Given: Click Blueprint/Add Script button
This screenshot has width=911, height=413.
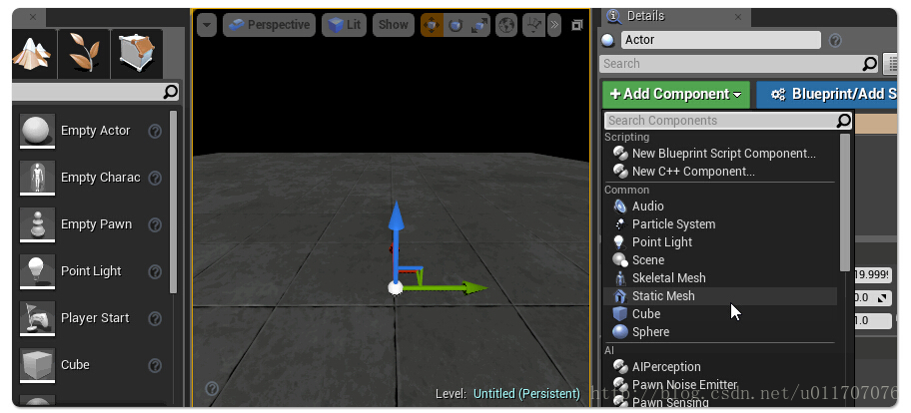Looking at the screenshot, I should tap(827, 94).
